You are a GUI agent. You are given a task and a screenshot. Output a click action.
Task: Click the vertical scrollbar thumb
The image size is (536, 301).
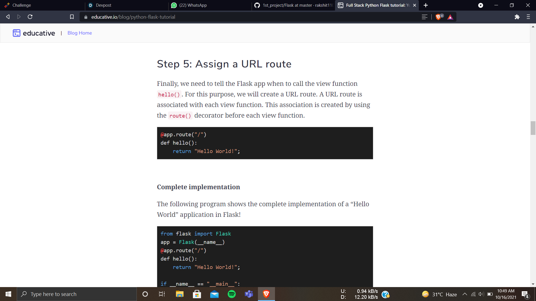tap(533, 128)
